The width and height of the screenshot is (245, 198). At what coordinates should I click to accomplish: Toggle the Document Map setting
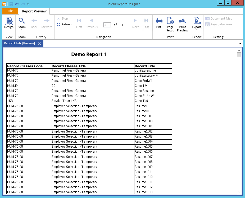(x=219, y=18)
